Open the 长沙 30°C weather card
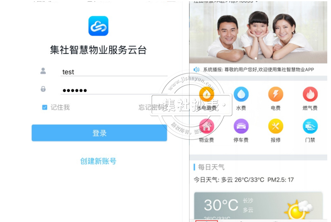 coord(258,206)
